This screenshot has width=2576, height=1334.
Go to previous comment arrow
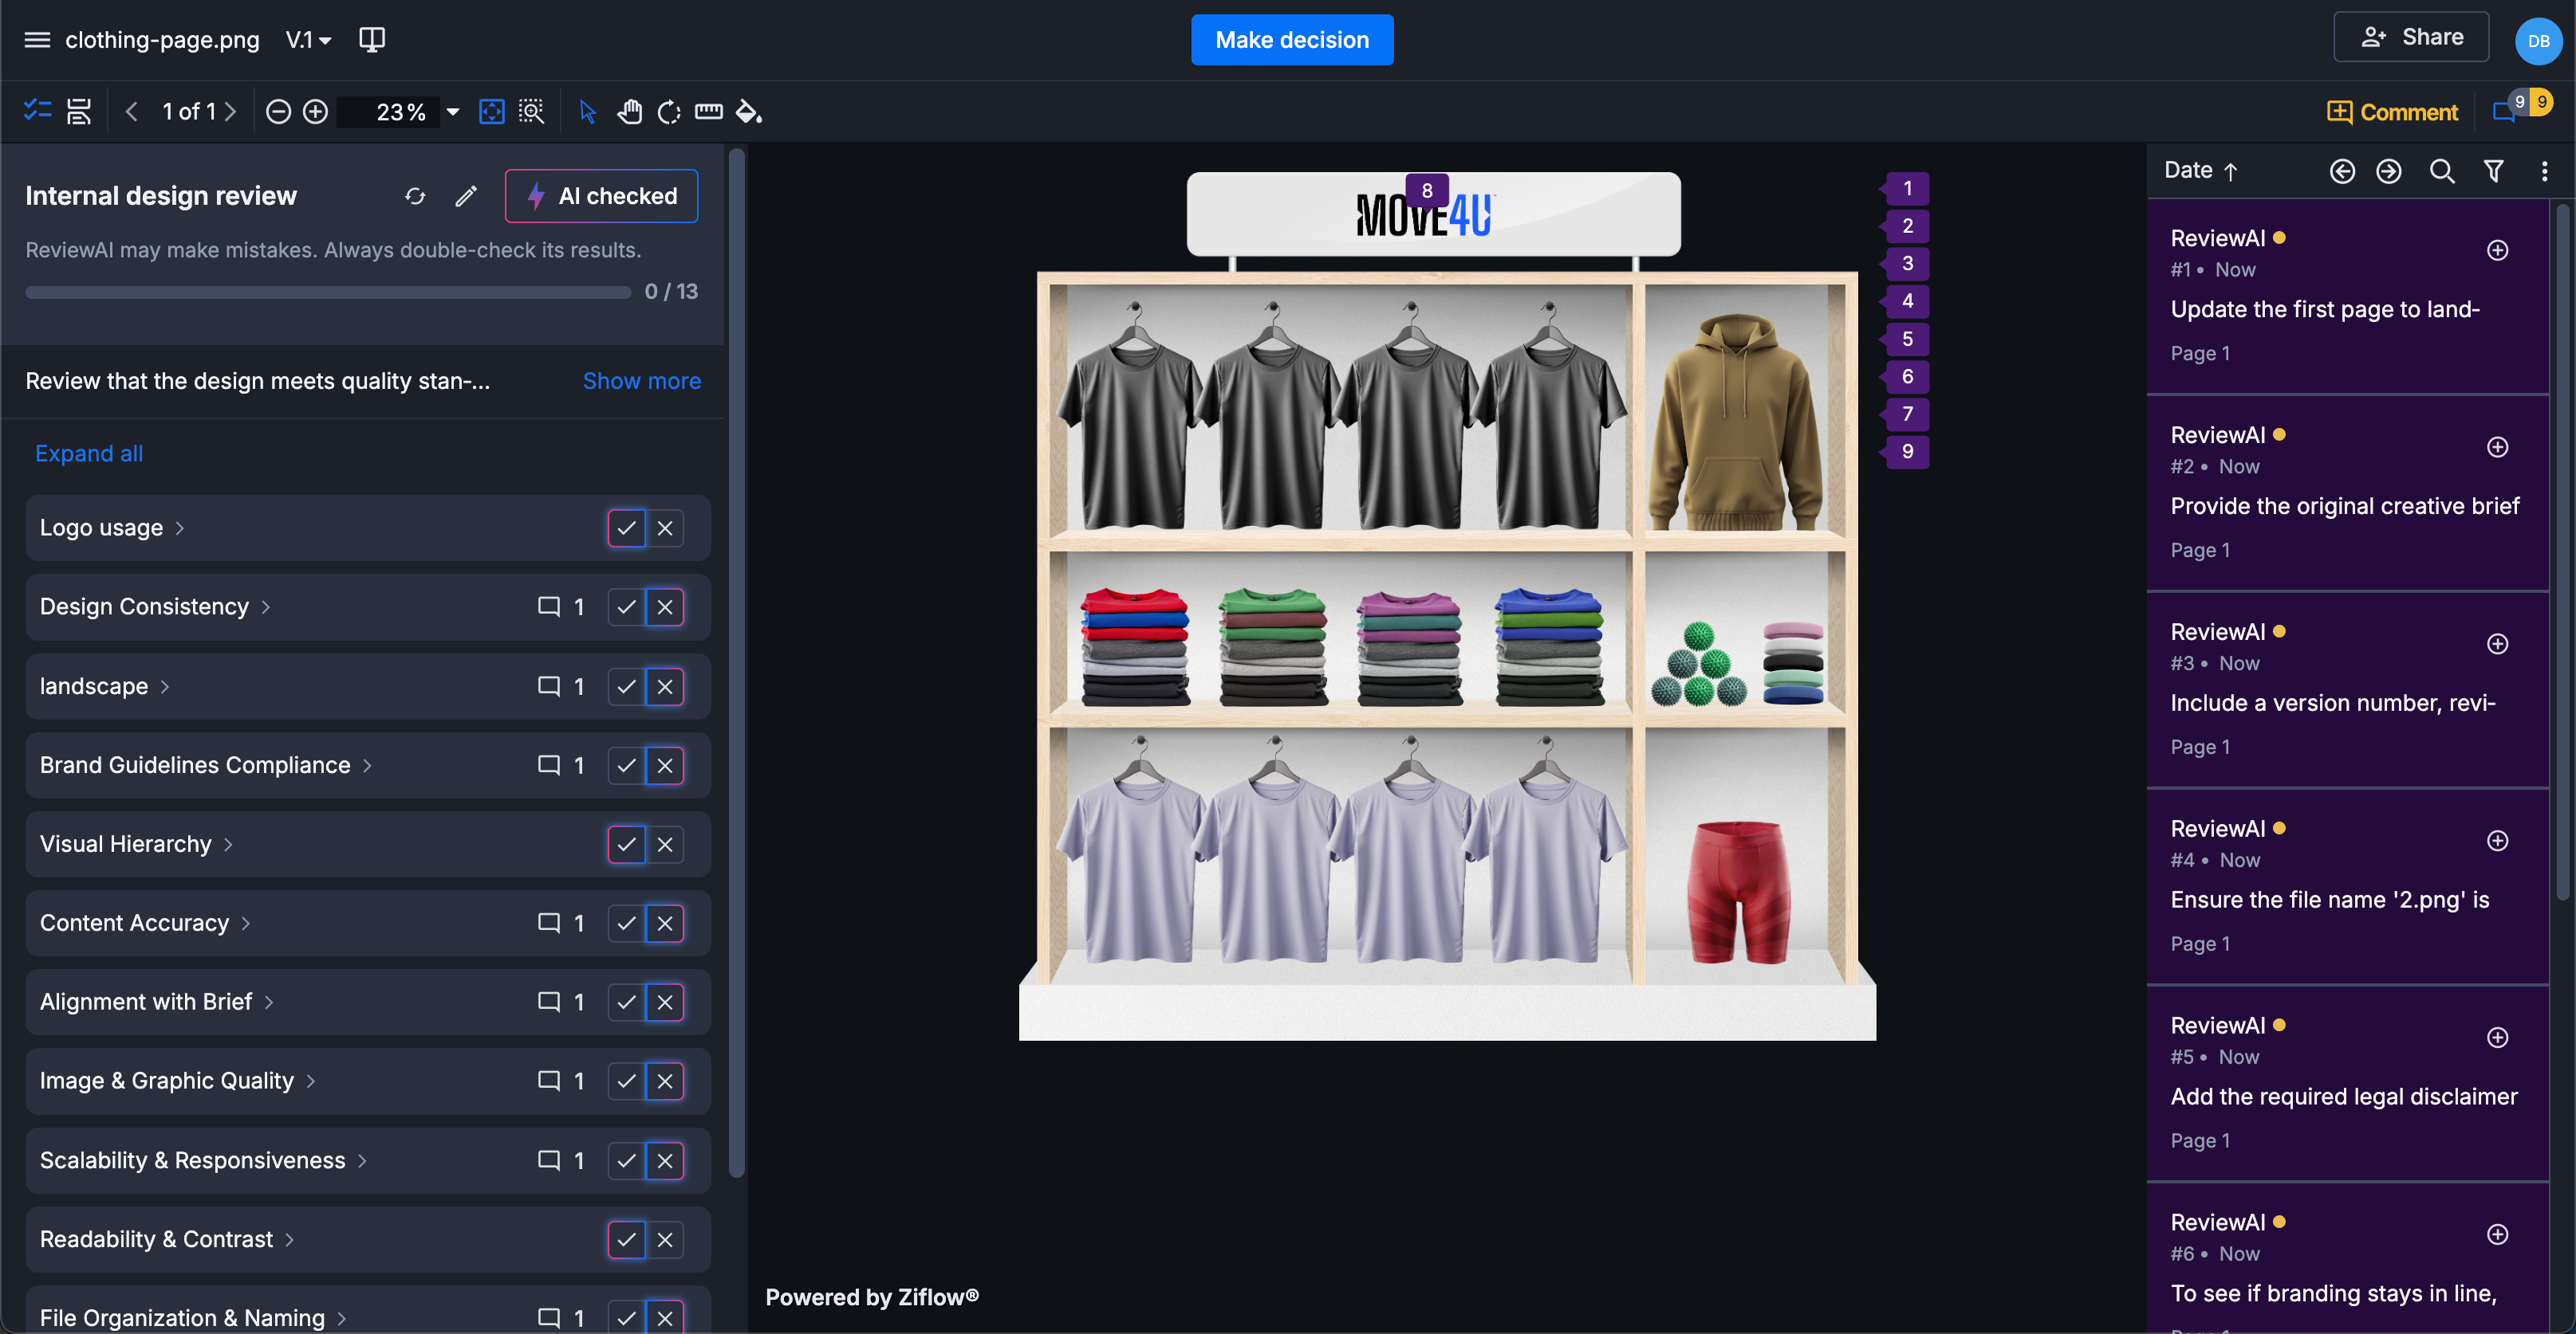[x=2342, y=171]
